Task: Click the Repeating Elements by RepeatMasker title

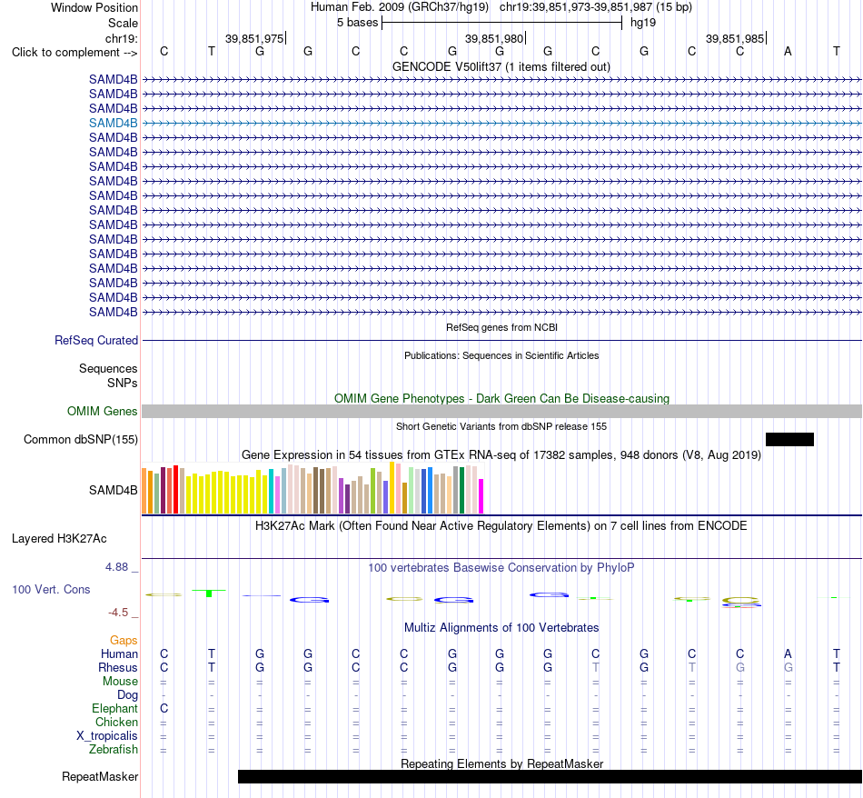Action: (501, 763)
